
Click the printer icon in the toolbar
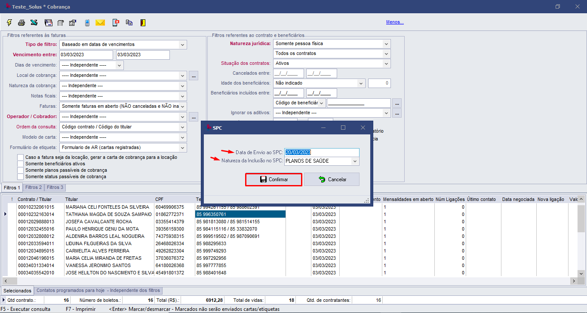click(22, 23)
